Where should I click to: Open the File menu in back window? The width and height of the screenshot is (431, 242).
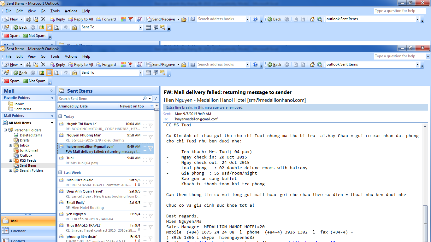coord(9,11)
